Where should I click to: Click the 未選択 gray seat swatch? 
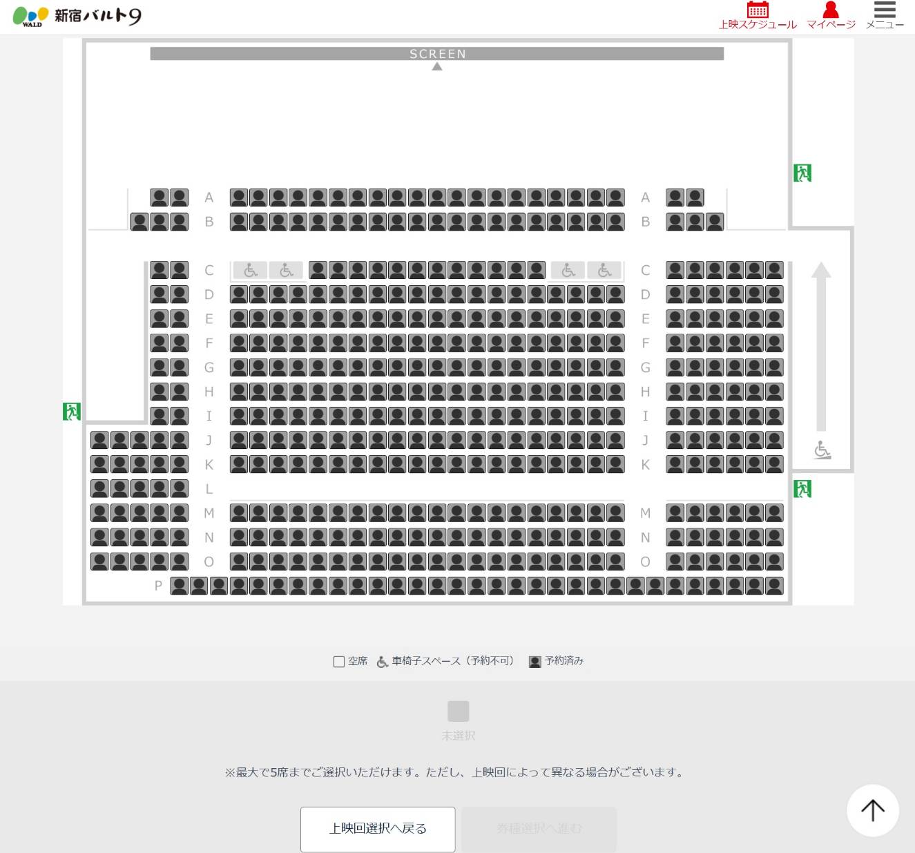pos(459,711)
